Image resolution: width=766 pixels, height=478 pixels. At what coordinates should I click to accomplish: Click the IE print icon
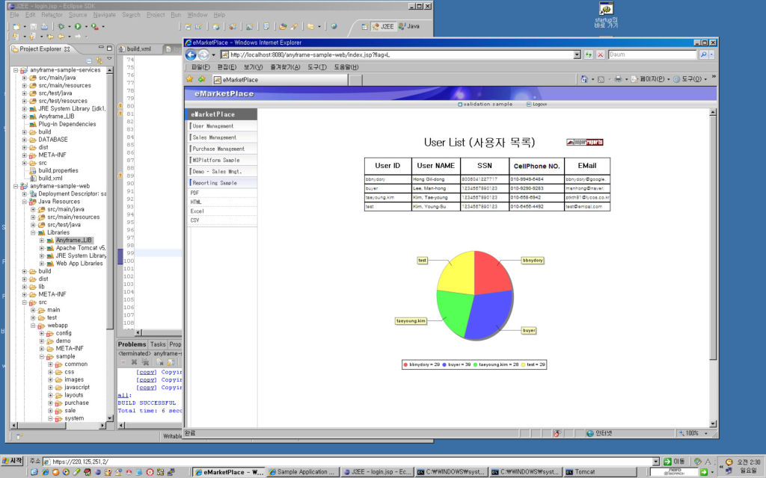(x=618, y=79)
